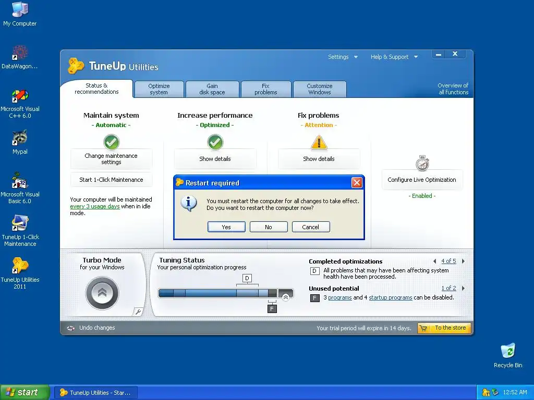Click Yes to restart the computer
The width and height of the screenshot is (534, 400).
[226, 227]
